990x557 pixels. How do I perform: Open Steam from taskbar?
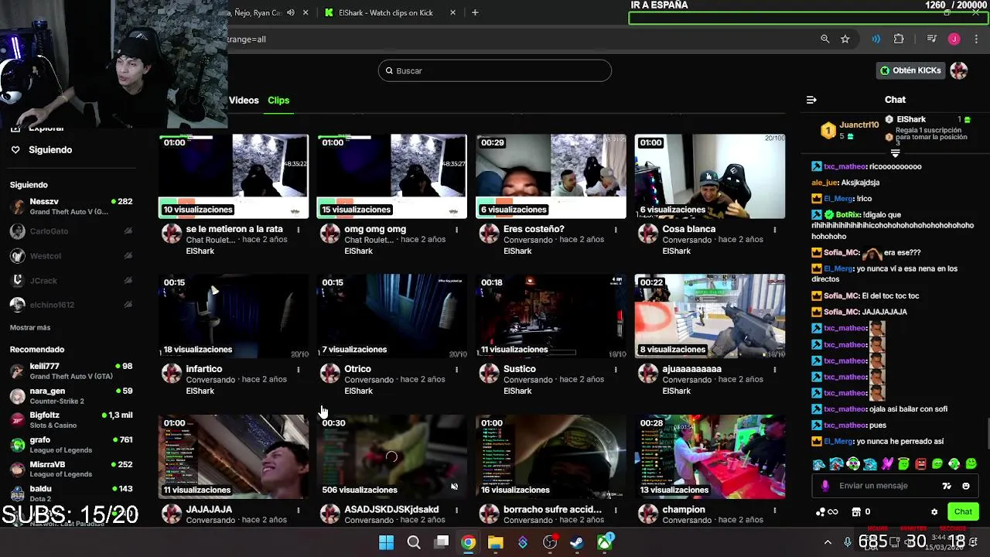577,542
